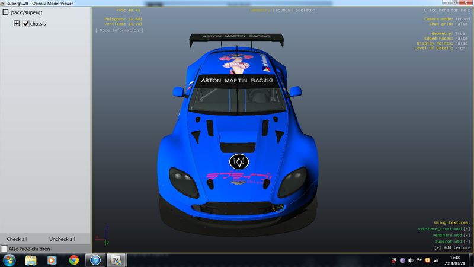Open Action Center flag icon
The height and width of the screenshot is (267, 474).
coord(419,260)
